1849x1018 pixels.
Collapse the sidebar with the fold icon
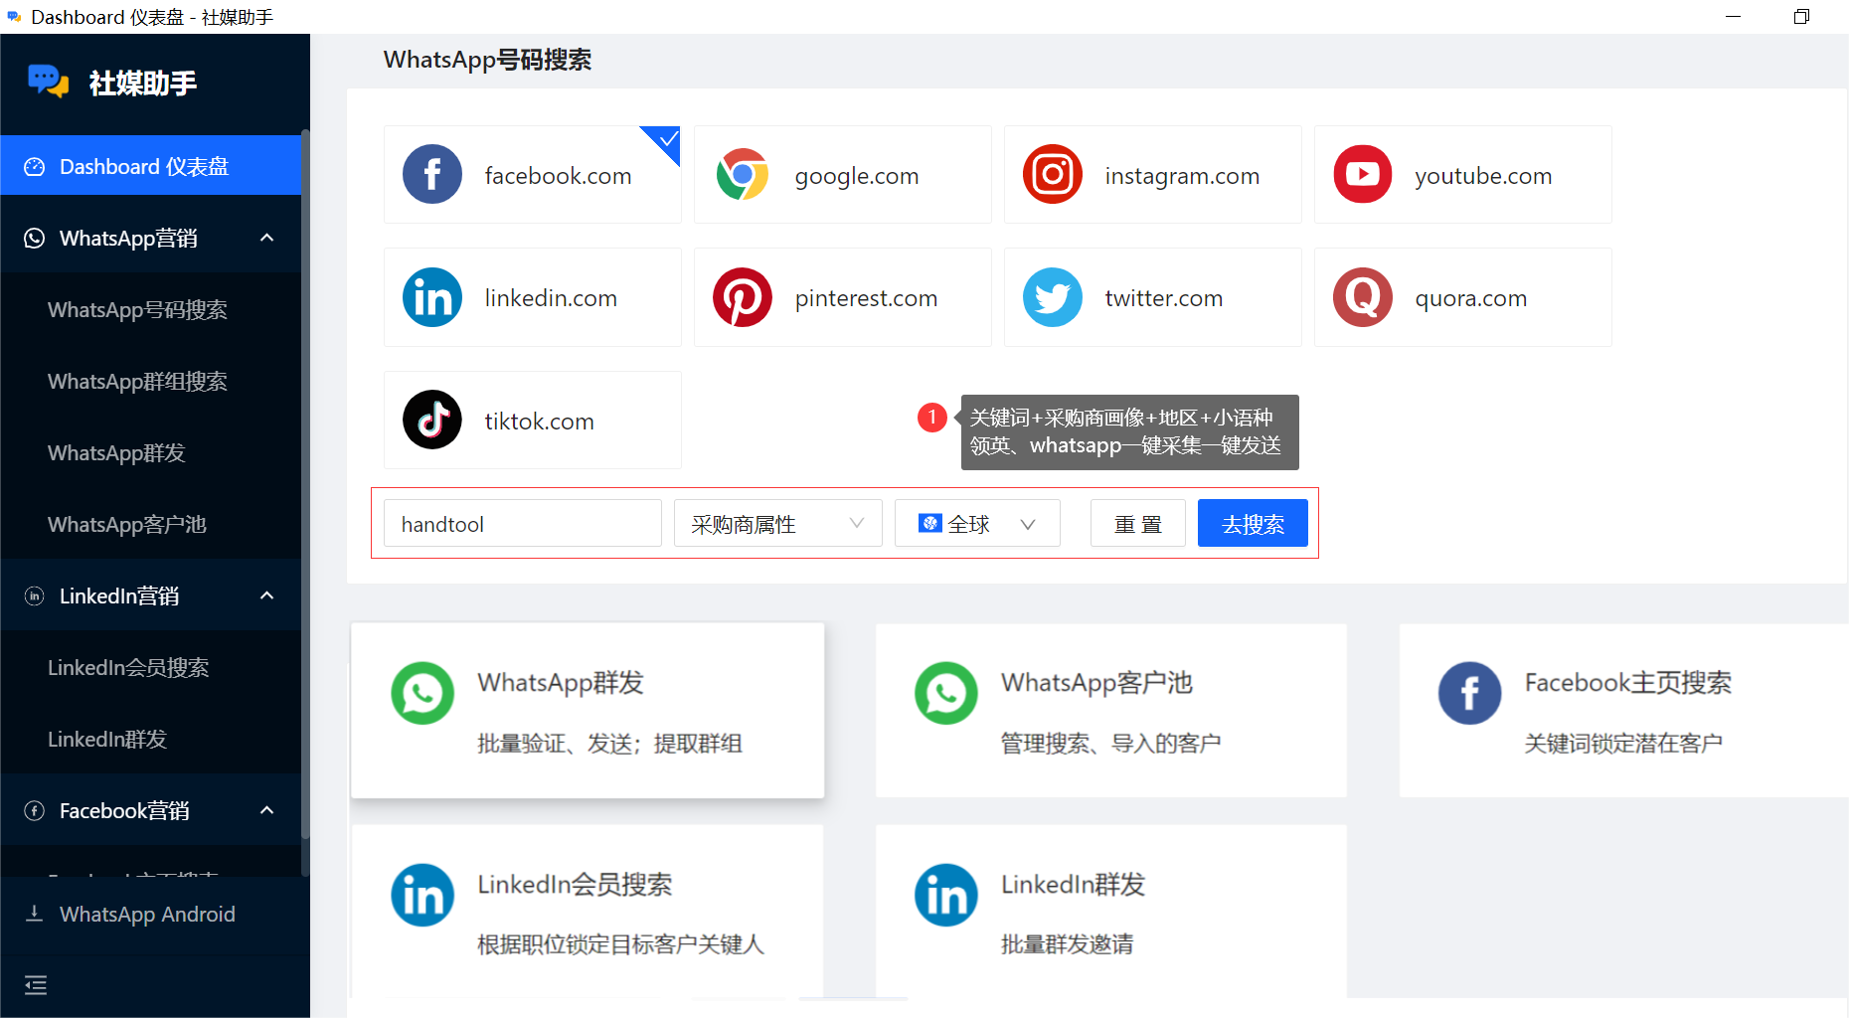pyautogui.click(x=36, y=985)
